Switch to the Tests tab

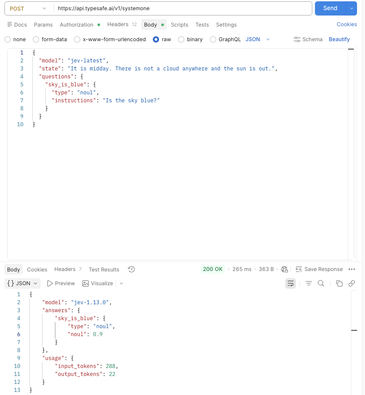[x=202, y=25]
